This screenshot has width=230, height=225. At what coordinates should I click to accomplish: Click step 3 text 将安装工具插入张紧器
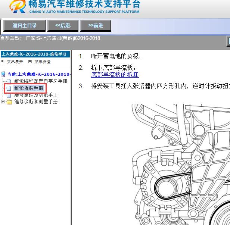pos(160,86)
